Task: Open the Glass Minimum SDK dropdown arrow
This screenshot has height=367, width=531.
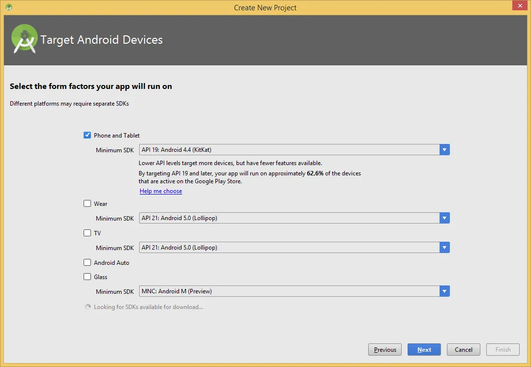Action: click(444, 291)
